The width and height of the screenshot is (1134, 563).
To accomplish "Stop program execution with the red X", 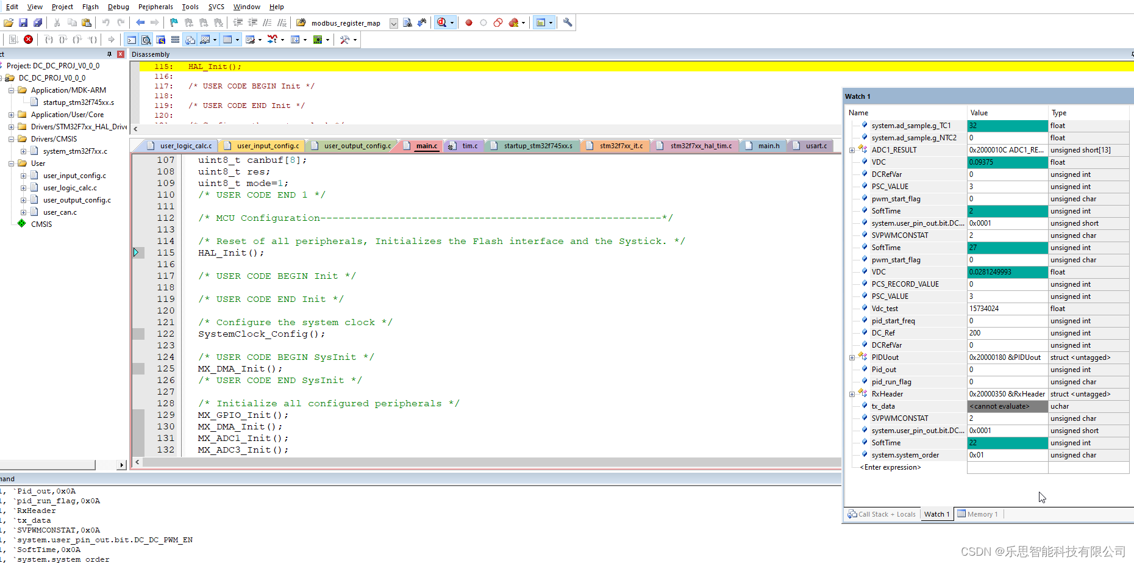I will 28,40.
